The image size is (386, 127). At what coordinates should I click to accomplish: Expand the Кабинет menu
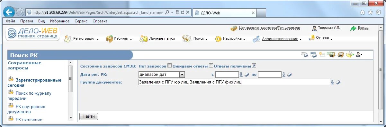coord(131,39)
